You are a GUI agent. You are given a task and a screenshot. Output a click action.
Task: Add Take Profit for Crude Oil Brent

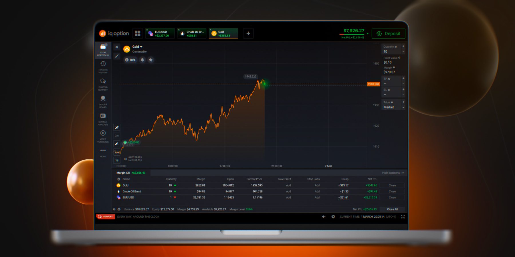288,191
